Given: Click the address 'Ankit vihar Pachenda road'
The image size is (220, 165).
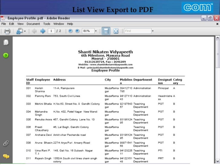Looking at the screenshot, I should 70,135.
